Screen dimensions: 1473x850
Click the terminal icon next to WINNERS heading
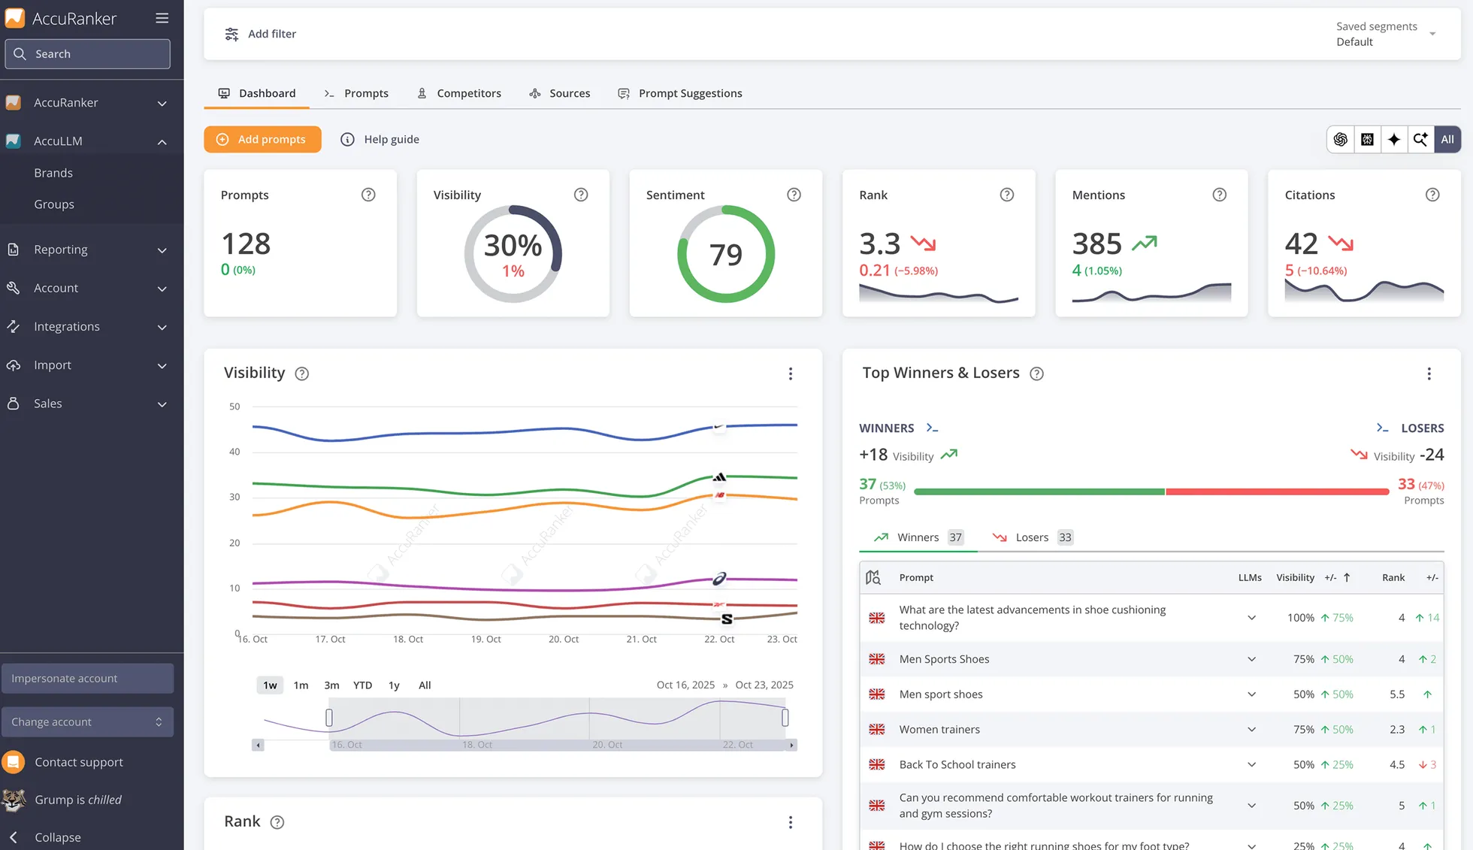931,428
